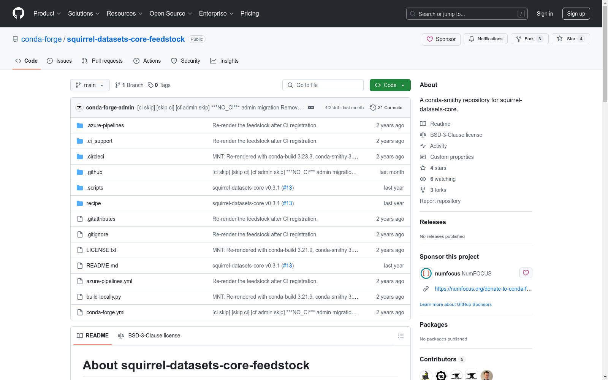The image size is (608, 380).
Task: Open the main branch selector dropdown
Action: (x=90, y=85)
